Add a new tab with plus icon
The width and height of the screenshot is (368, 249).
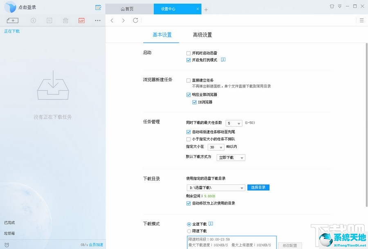pos(206,10)
